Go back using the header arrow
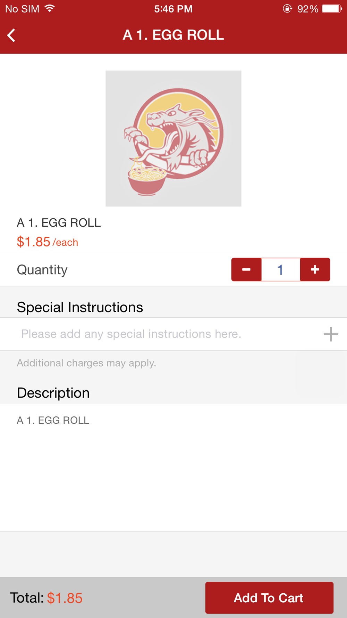347x618 pixels. pyautogui.click(x=11, y=35)
